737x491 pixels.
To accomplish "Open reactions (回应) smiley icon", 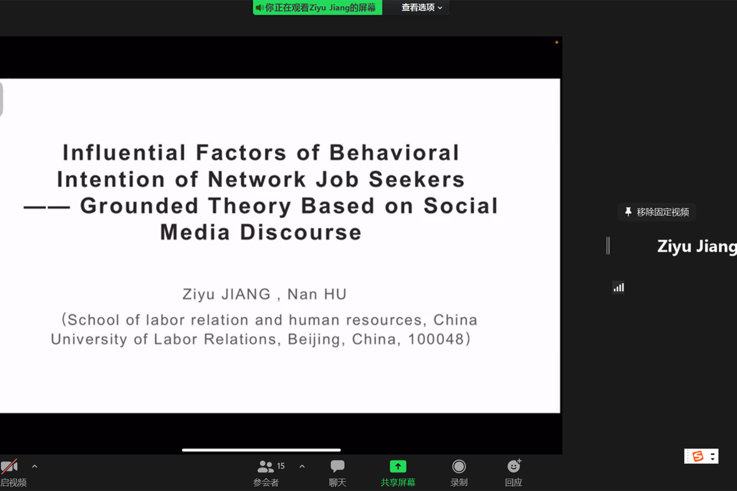I will 514,467.
